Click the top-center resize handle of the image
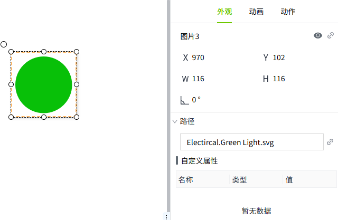This screenshot has height=220, width=338. pos(44,52)
